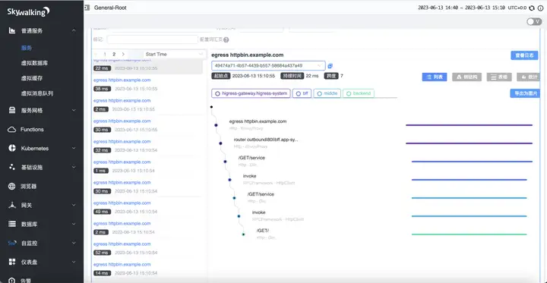Click the 导出为图片 button
547x283 pixels.
click(x=525, y=93)
